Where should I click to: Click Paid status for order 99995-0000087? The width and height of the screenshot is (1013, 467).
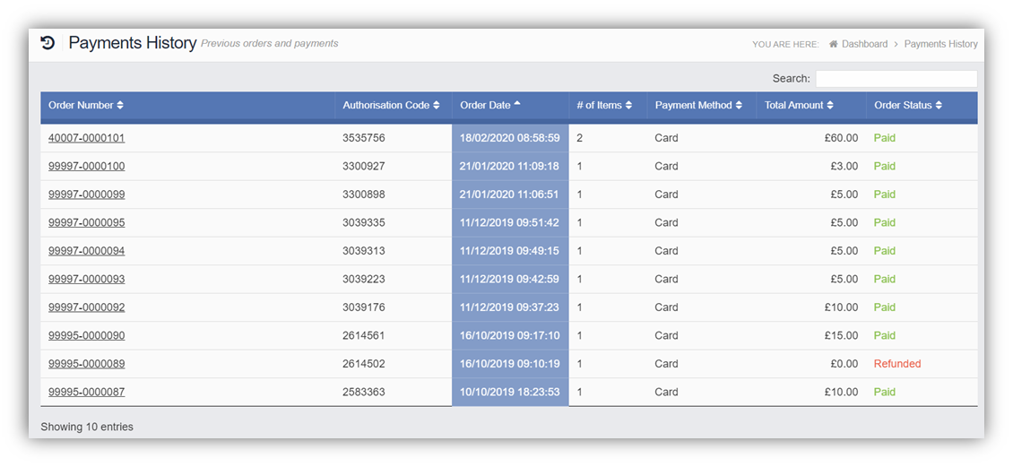[x=885, y=392]
